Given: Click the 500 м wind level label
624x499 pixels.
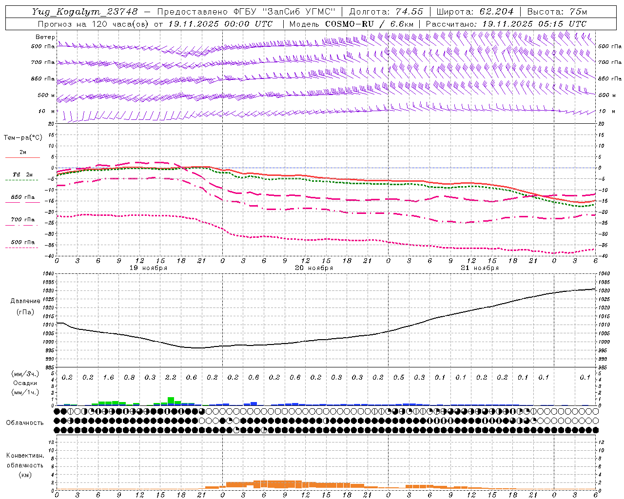Looking at the screenshot, I should pyautogui.click(x=46, y=96).
